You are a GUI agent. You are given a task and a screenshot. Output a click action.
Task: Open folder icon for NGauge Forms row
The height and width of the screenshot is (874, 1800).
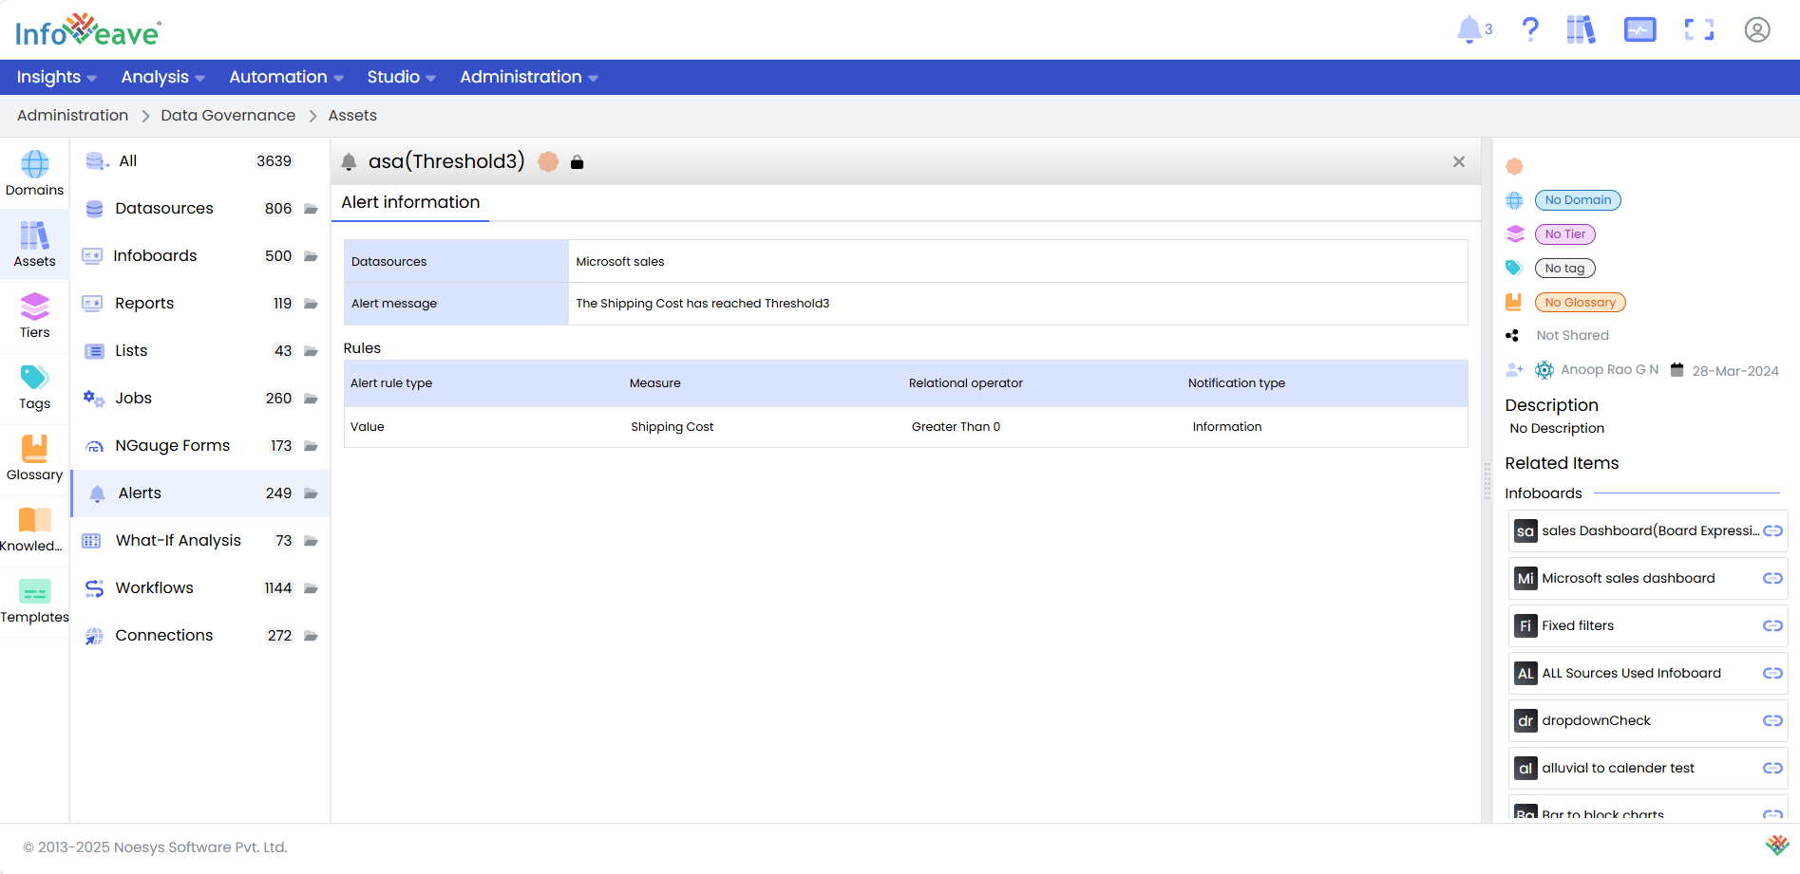pyautogui.click(x=311, y=446)
